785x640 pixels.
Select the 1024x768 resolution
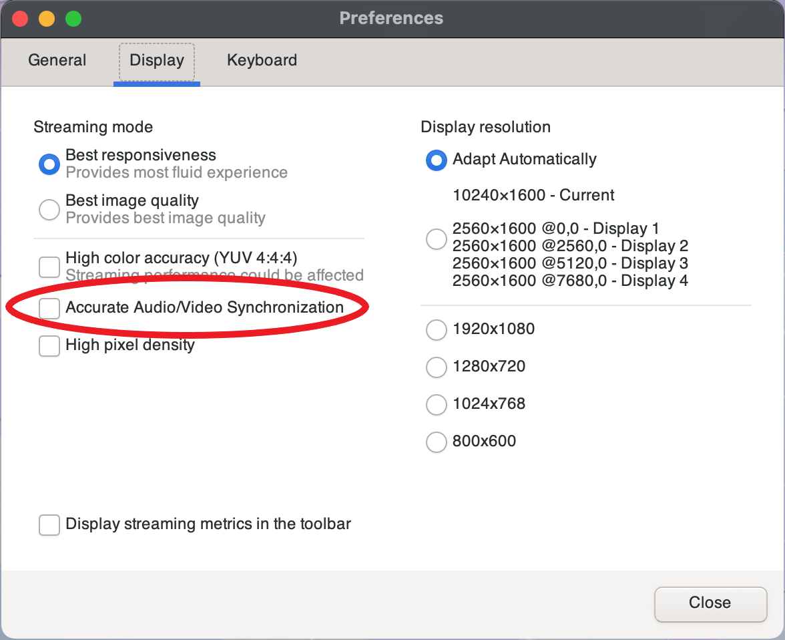(436, 404)
